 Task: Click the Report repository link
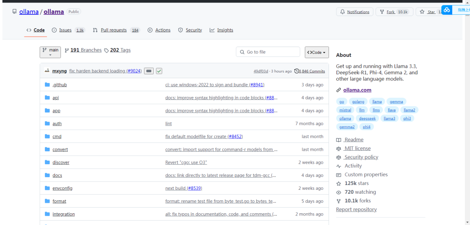pos(356,209)
